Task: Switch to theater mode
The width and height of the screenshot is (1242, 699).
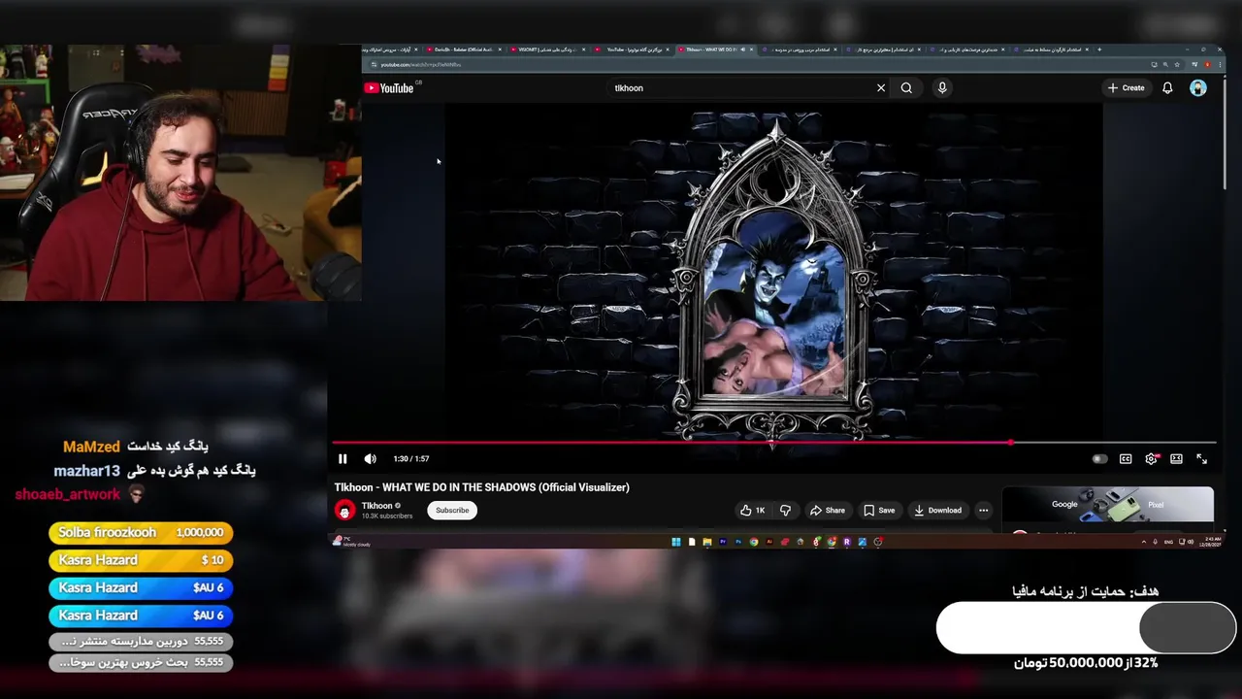Action: pos(1176,459)
